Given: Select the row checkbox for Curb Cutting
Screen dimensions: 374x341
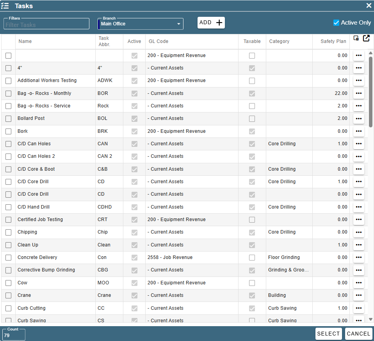Looking at the screenshot, I should (8, 308).
